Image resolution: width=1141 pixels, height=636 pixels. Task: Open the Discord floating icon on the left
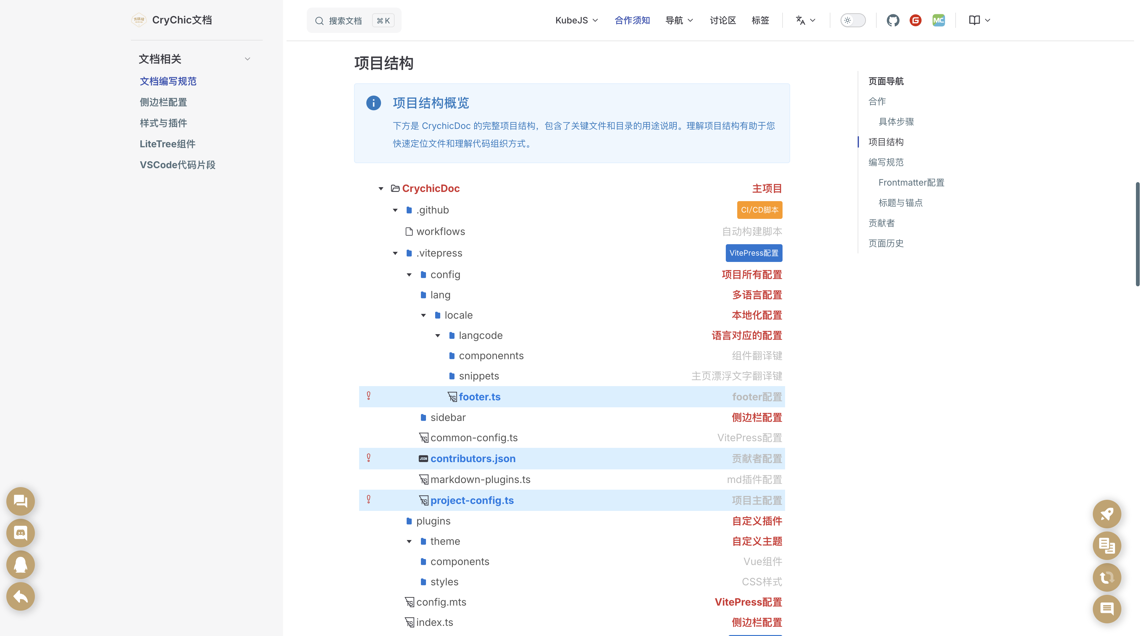(x=20, y=533)
